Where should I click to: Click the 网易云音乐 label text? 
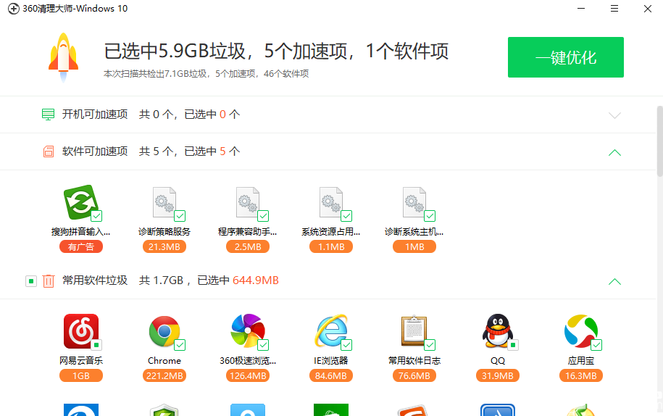click(x=80, y=361)
